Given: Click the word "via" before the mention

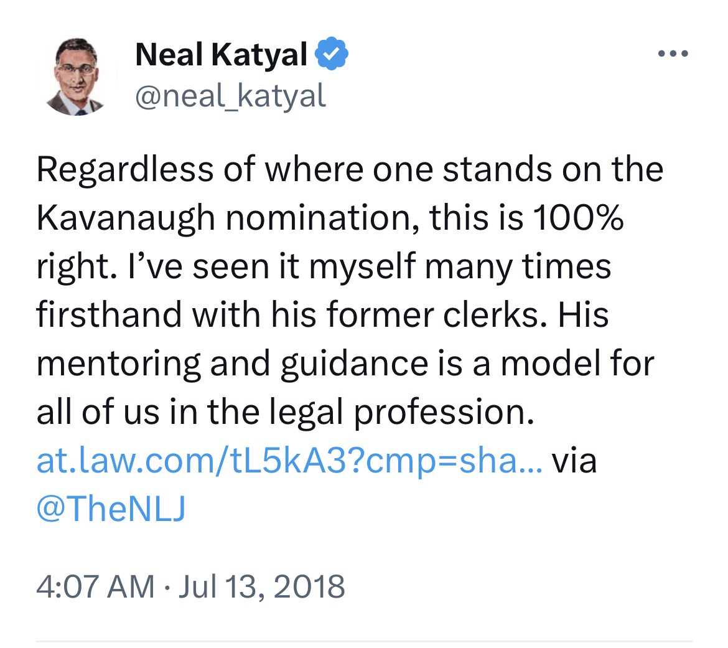Looking at the screenshot, I should (x=574, y=461).
